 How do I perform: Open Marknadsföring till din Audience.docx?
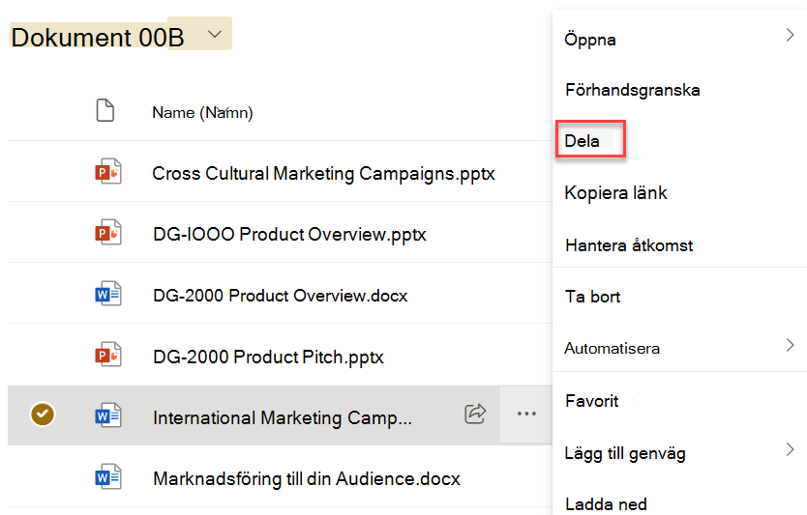(306, 478)
